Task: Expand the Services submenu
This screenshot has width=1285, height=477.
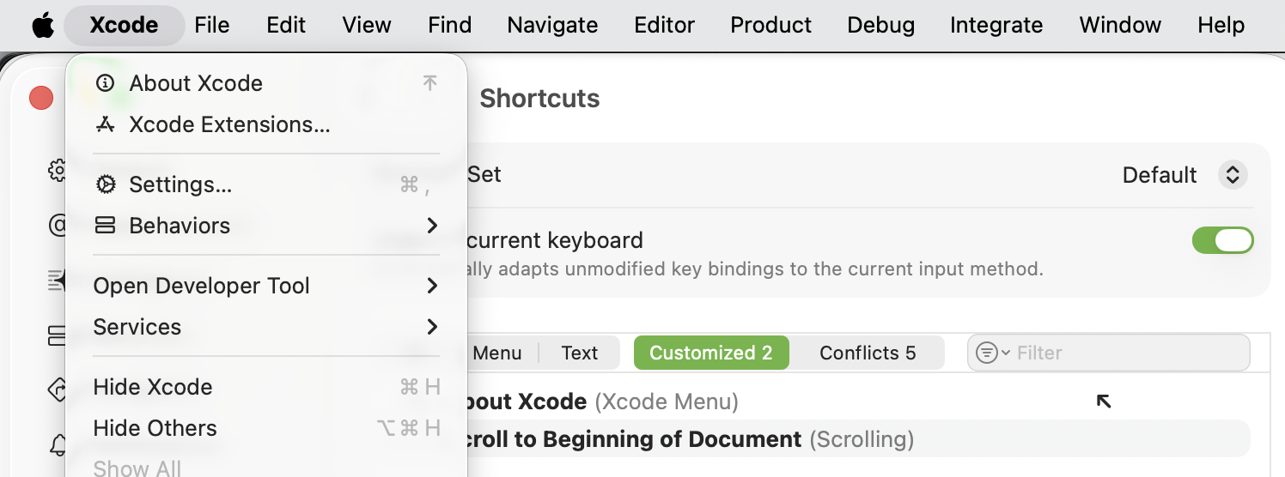Action: (x=432, y=327)
